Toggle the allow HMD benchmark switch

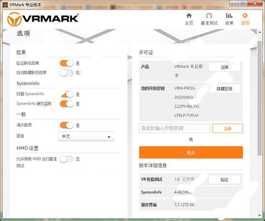point(66,159)
